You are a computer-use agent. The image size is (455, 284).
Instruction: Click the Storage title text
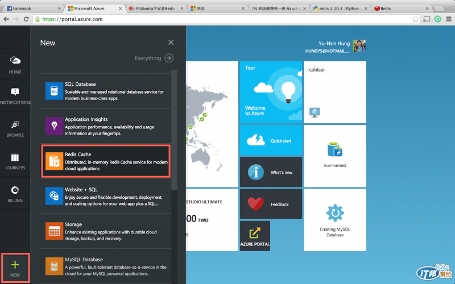(x=73, y=224)
